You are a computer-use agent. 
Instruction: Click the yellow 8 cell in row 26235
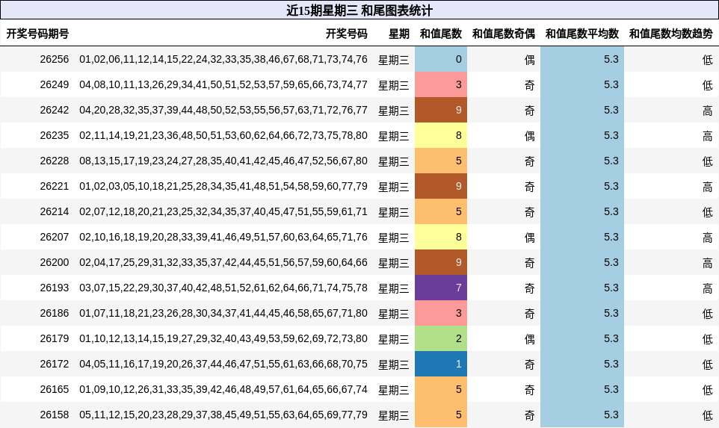[441, 135]
